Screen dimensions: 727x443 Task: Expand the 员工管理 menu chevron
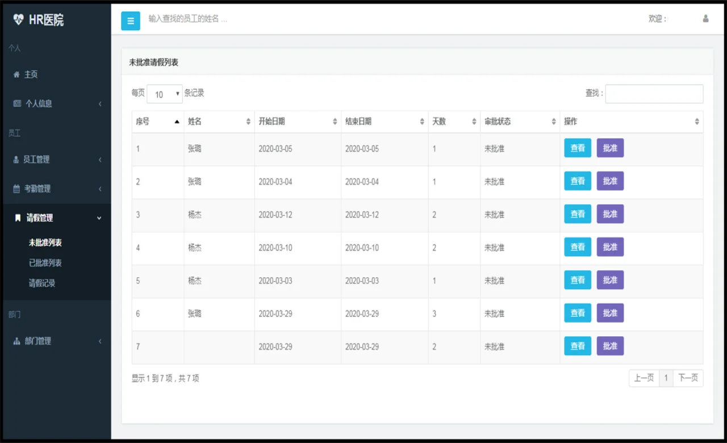click(x=100, y=160)
